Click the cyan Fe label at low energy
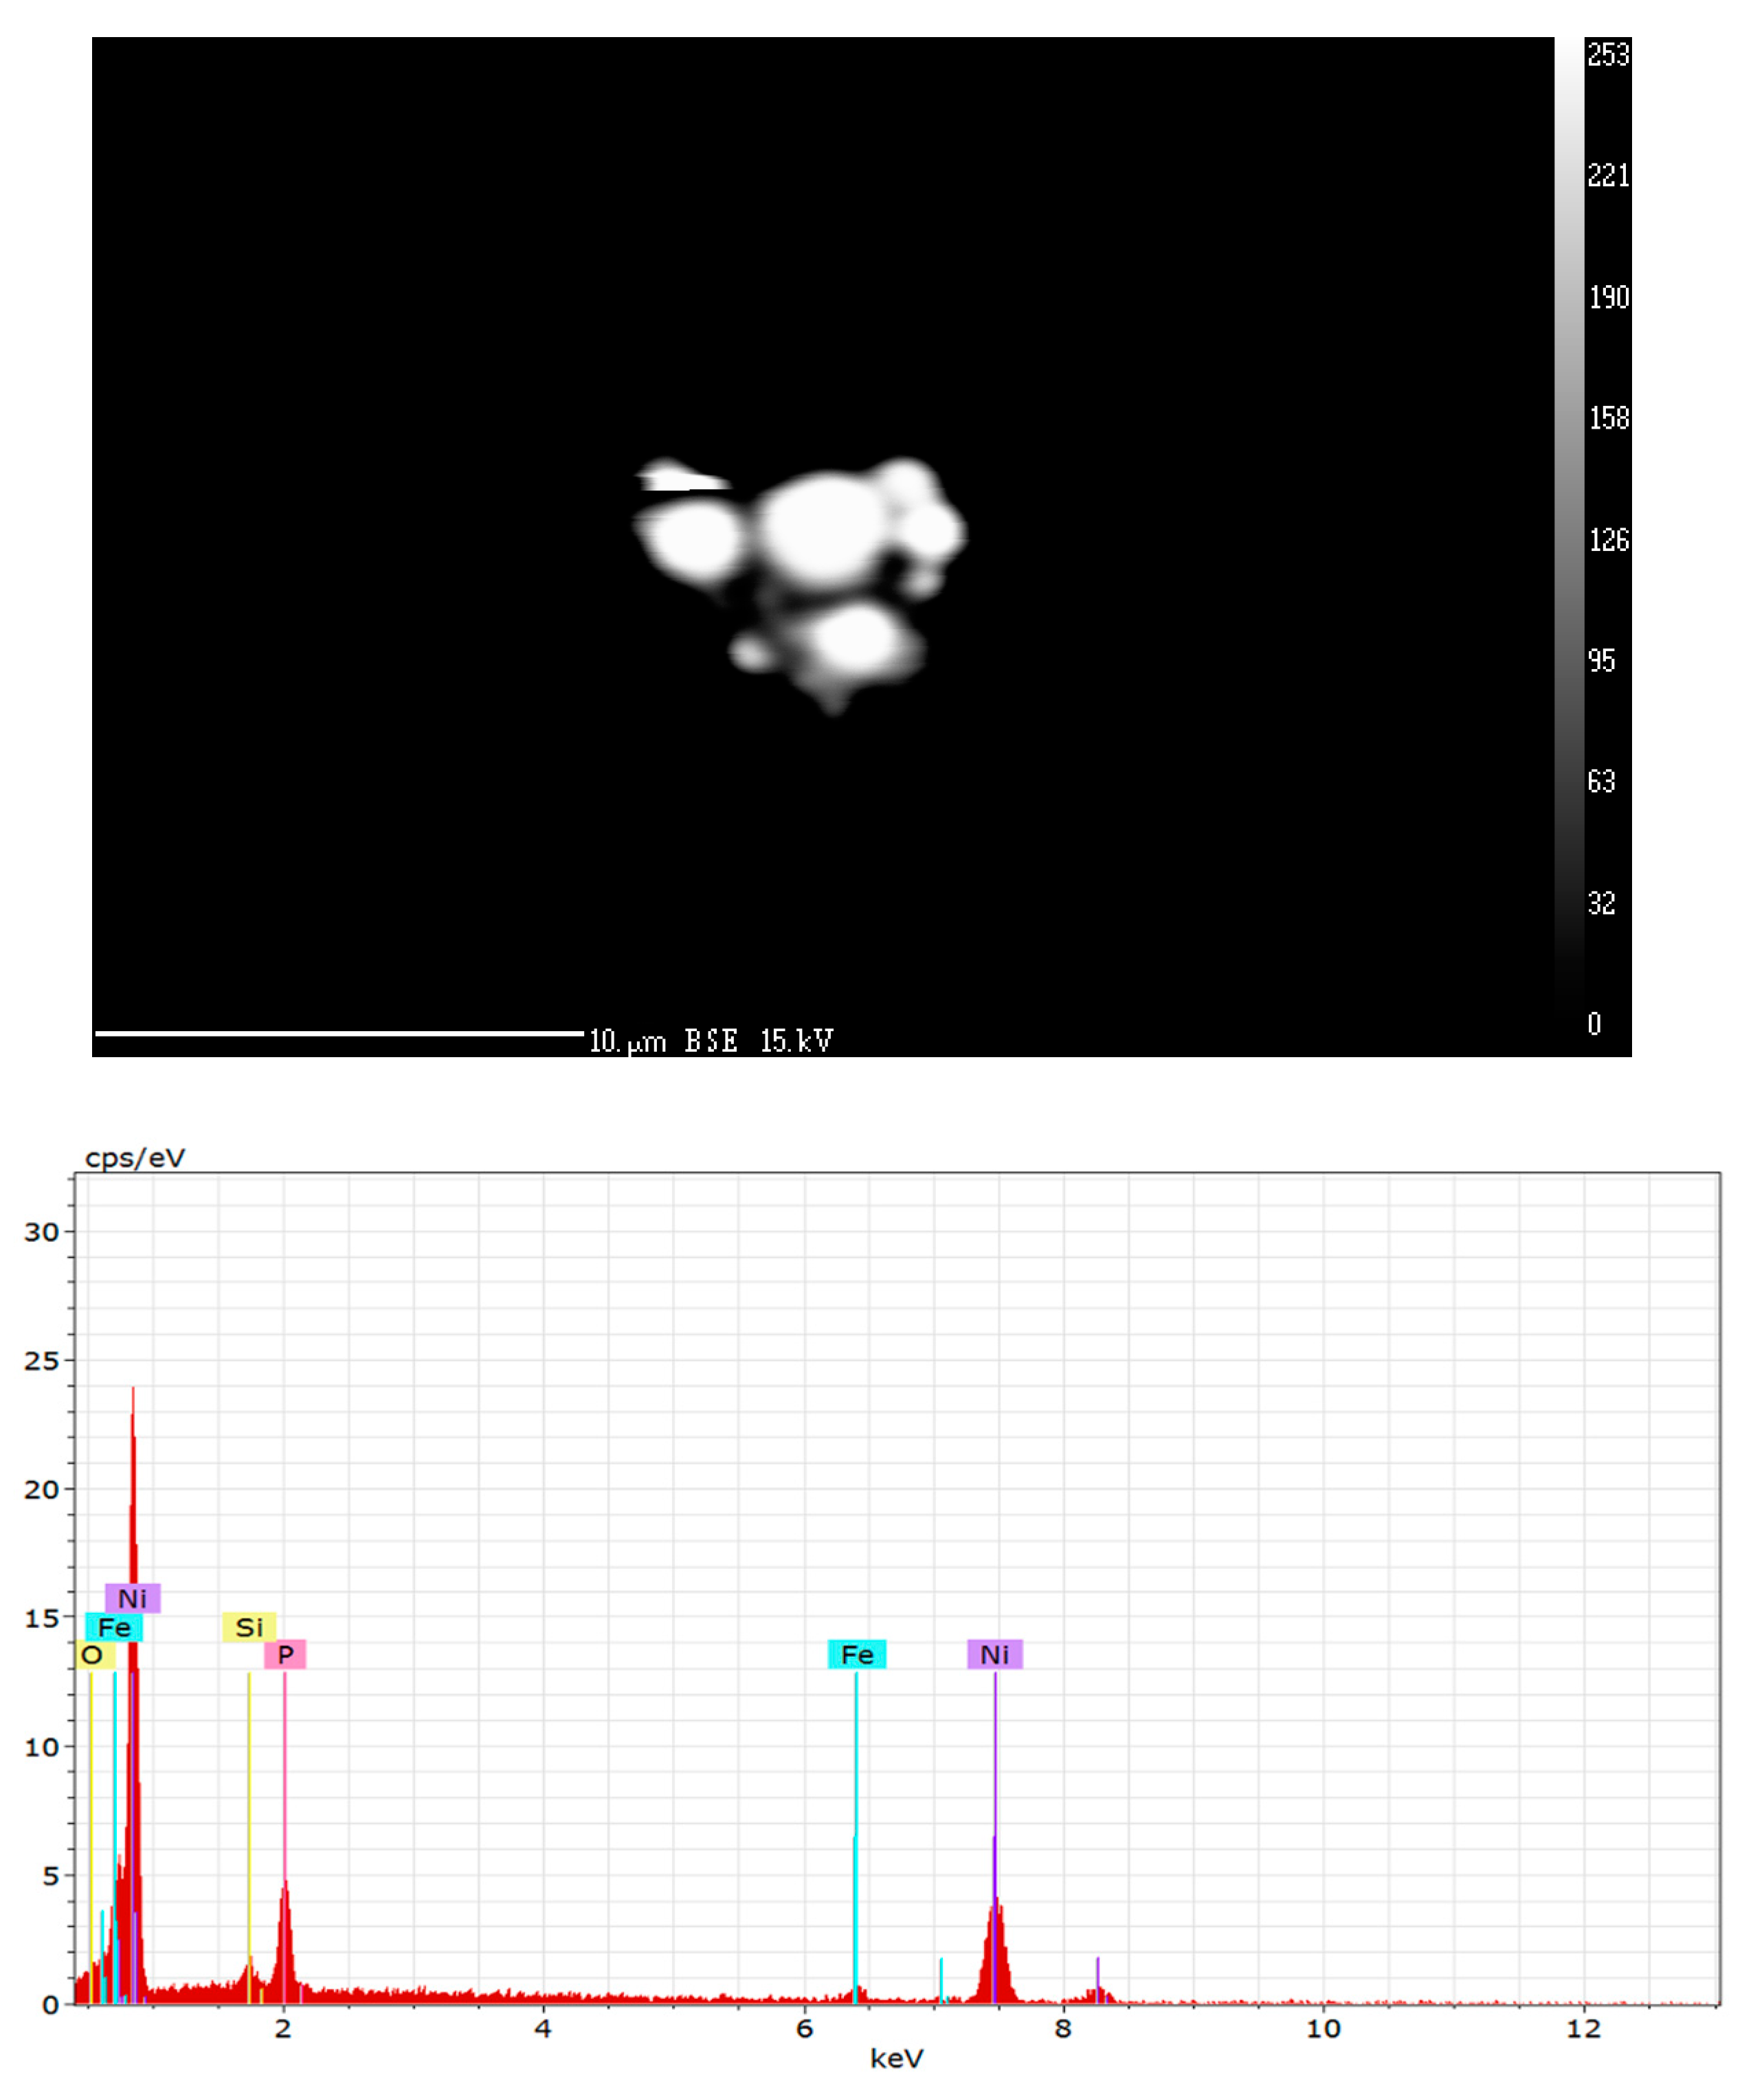 [x=114, y=1627]
